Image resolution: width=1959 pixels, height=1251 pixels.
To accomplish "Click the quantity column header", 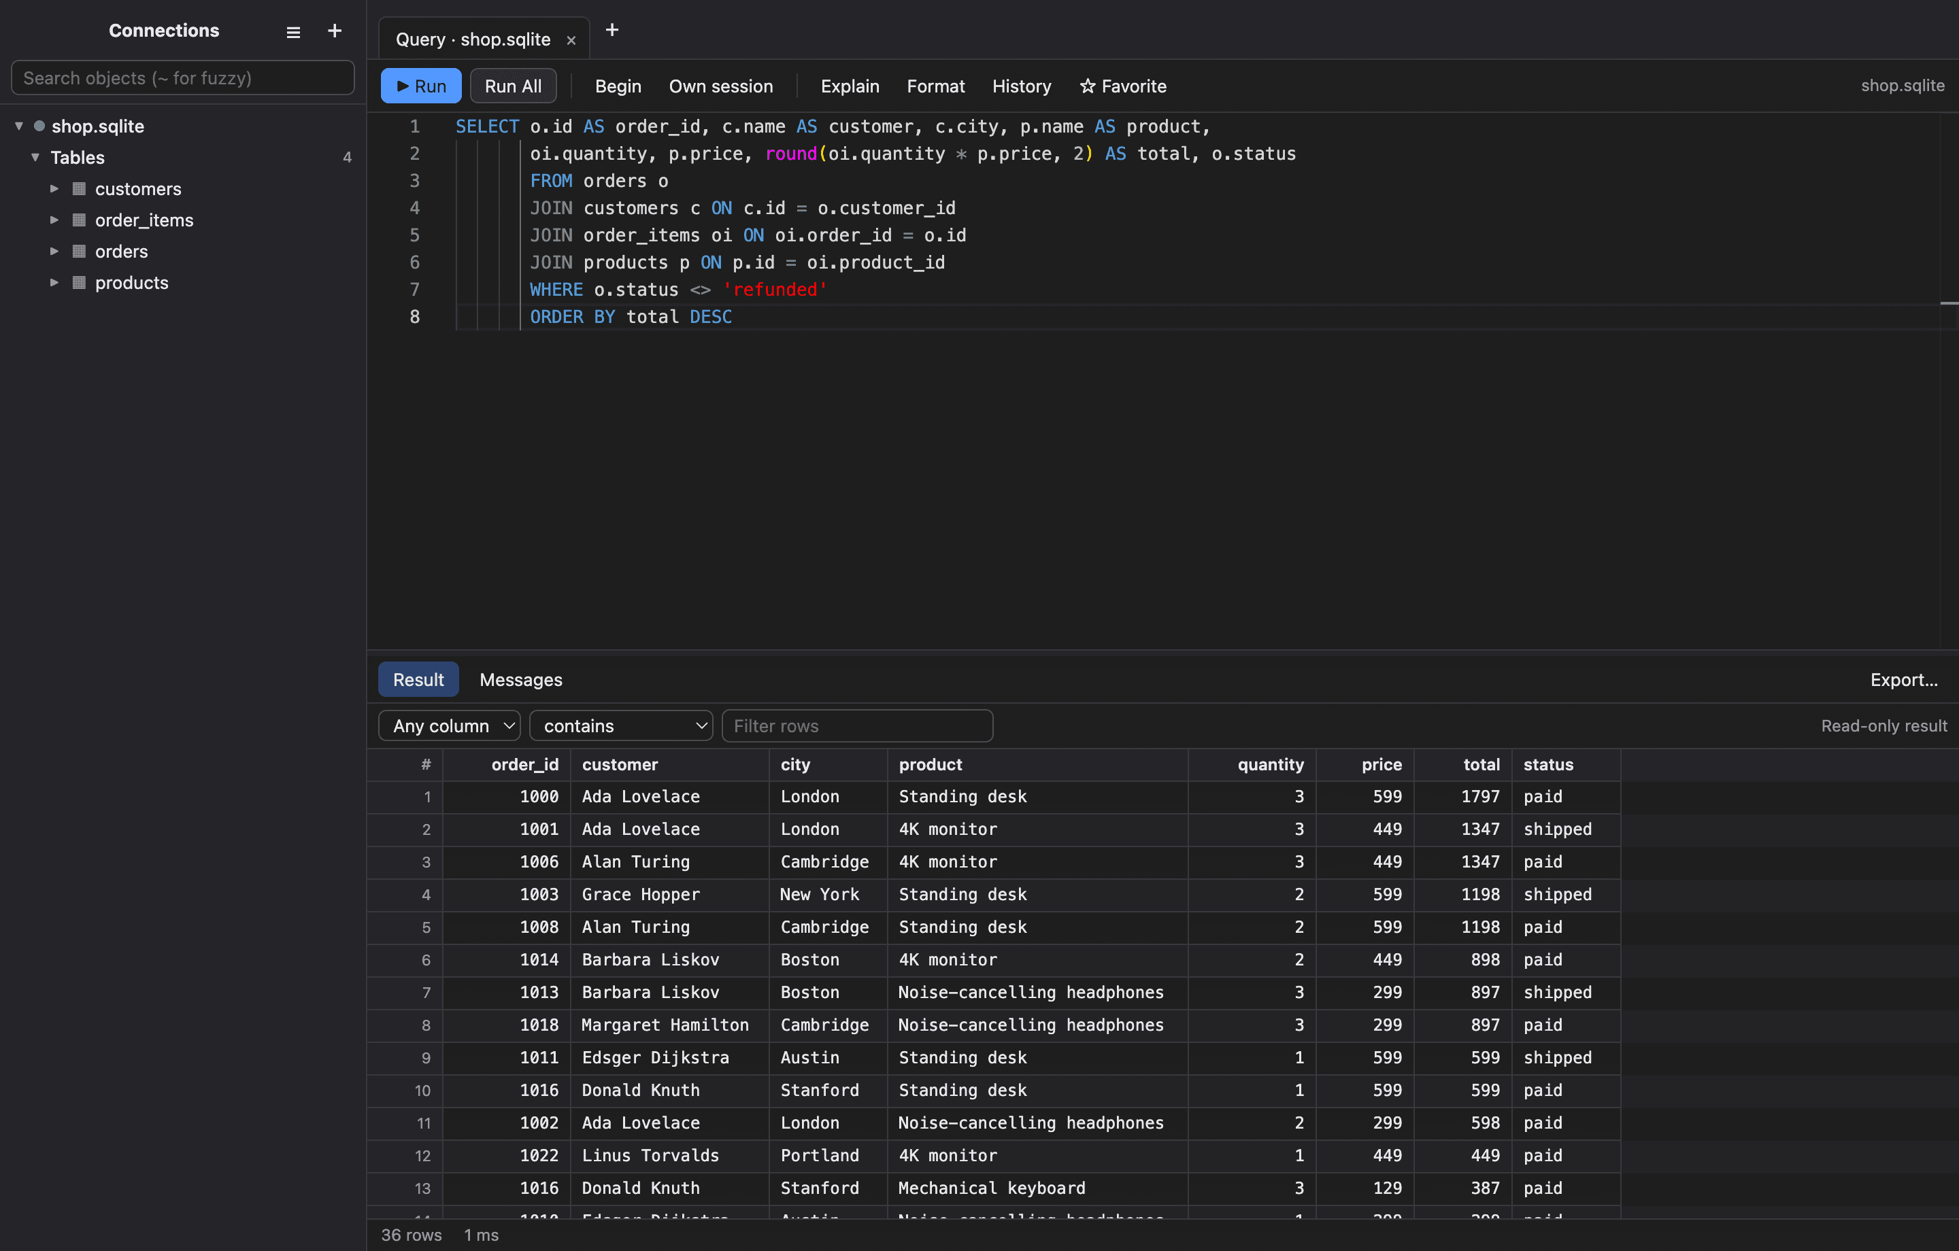I will click(x=1252, y=765).
